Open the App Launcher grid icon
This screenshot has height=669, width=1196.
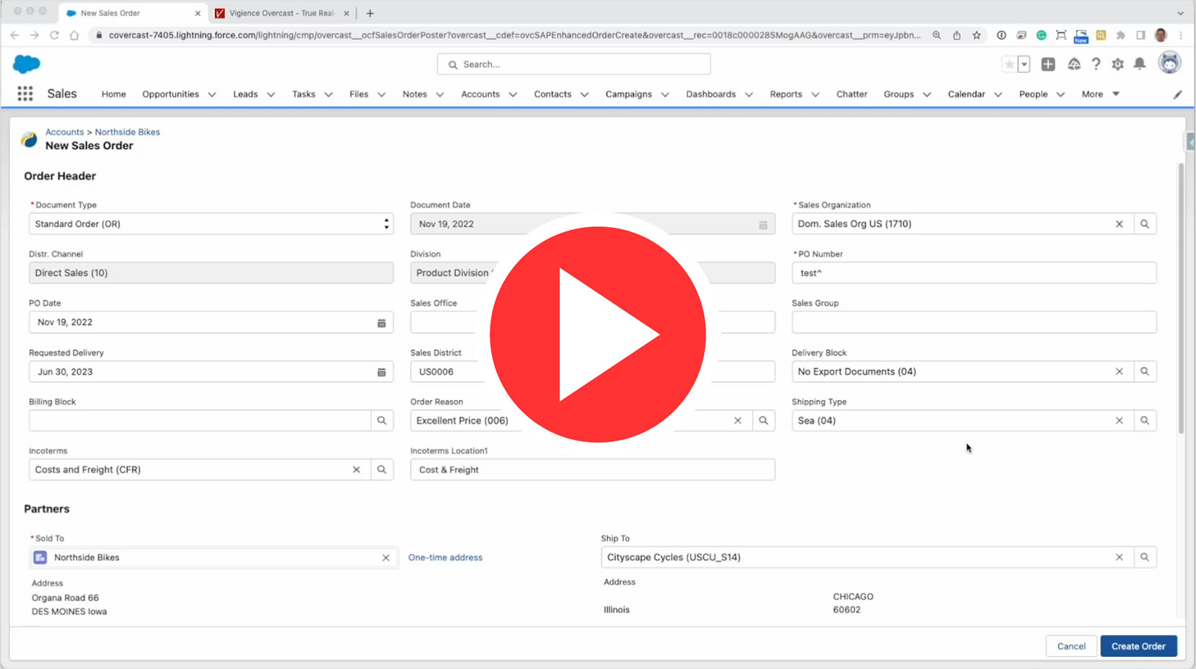point(25,94)
